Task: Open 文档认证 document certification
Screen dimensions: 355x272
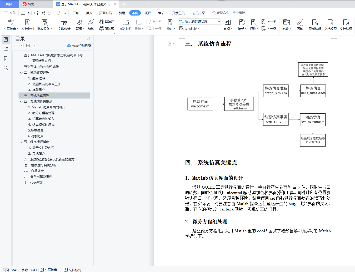Action: [x=346, y=25]
